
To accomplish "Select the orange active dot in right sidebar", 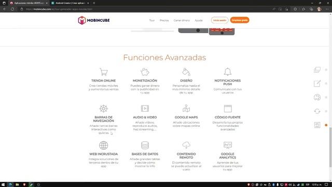I will 326,125.
